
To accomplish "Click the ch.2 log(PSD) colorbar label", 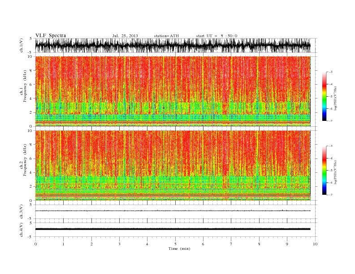I will click(335, 172).
